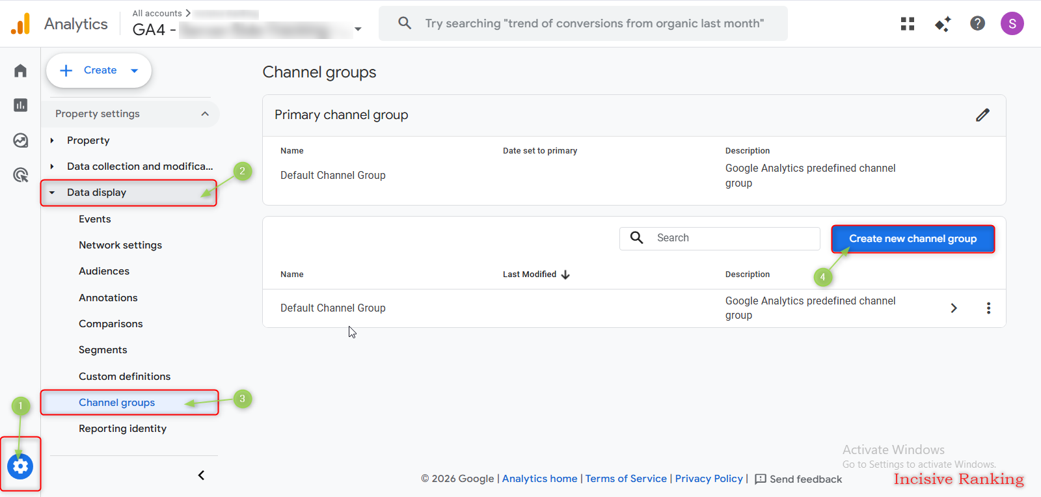Select Segments menu item
This screenshot has height=497, width=1041.
point(103,350)
